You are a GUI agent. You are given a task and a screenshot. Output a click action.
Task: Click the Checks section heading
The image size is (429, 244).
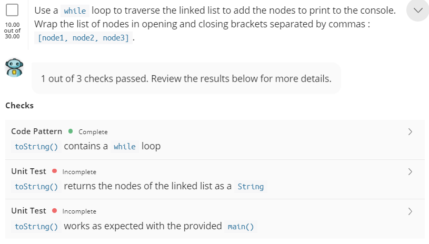pos(19,106)
